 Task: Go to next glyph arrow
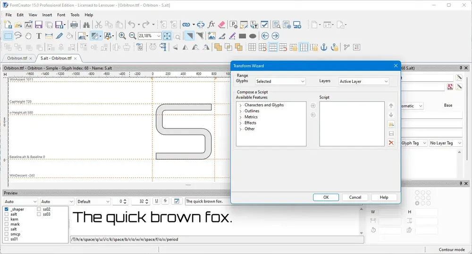point(275,36)
